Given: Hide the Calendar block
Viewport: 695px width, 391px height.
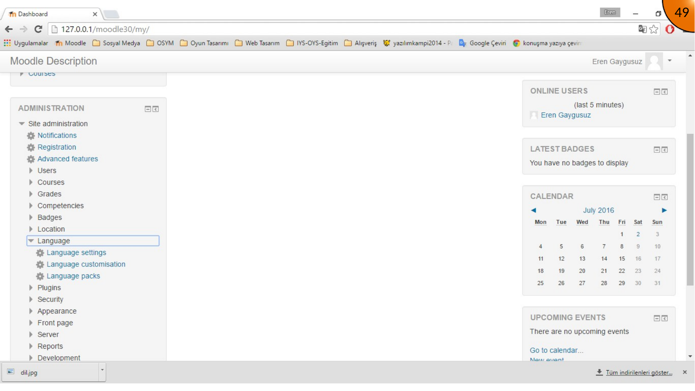Looking at the screenshot, I should click(657, 197).
